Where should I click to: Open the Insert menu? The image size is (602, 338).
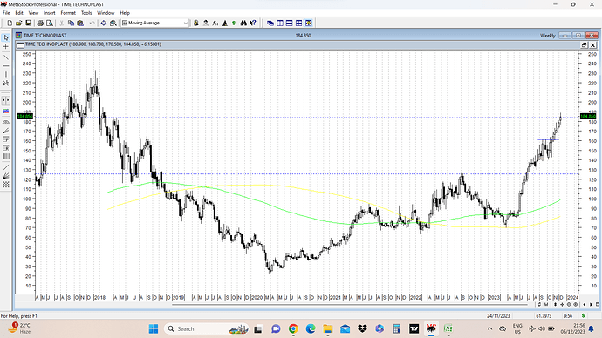50,13
